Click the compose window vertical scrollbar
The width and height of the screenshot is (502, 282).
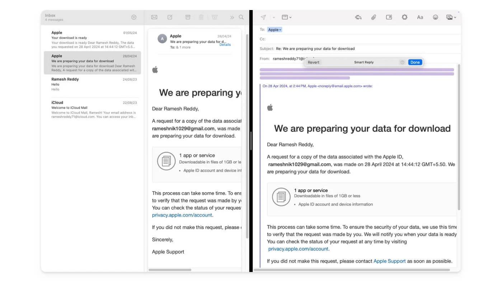(459, 137)
